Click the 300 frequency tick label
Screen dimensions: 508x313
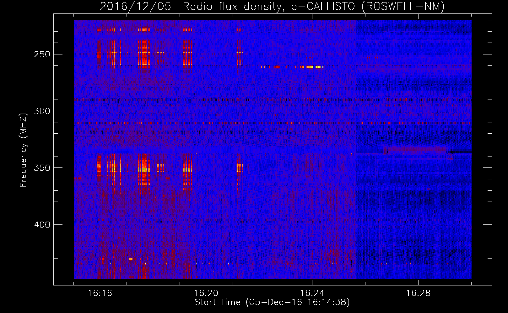pyautogui.click(x=42, y=111)
